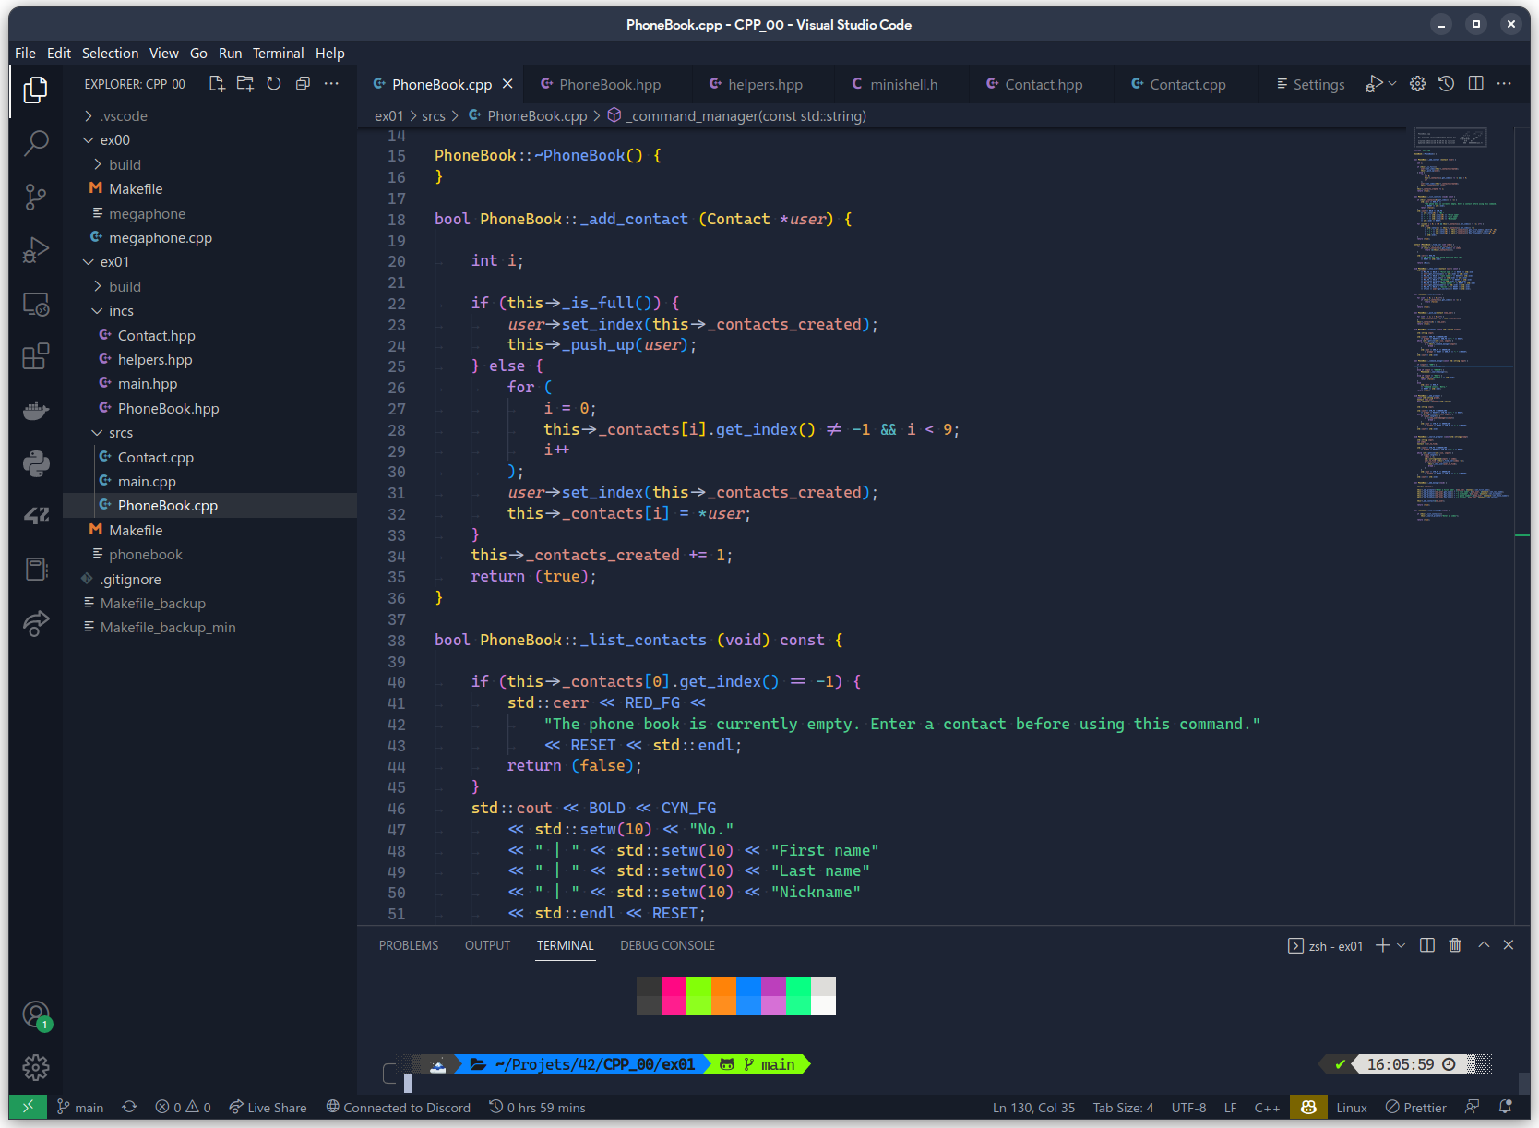Open the Live Share view
This screenshot has width=1539, height=1128.
click(x=36, y=623)
